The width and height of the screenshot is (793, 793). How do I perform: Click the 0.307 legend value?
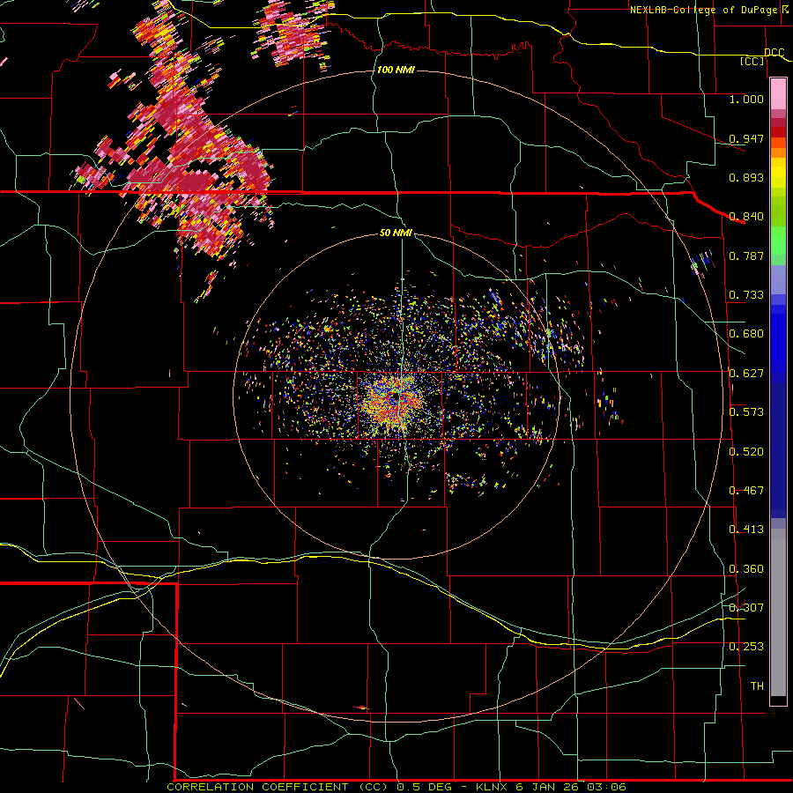pos(746,607)
